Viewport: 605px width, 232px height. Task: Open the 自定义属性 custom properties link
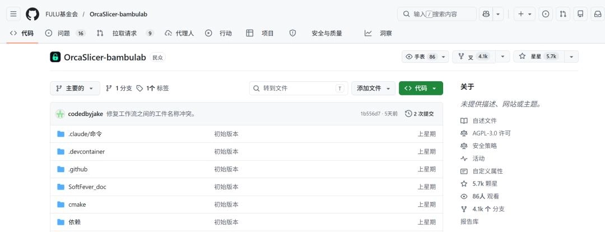[482, 171]
